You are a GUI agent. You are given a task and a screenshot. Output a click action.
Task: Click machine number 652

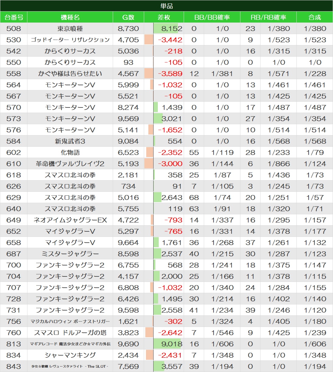tap(14, 231)
